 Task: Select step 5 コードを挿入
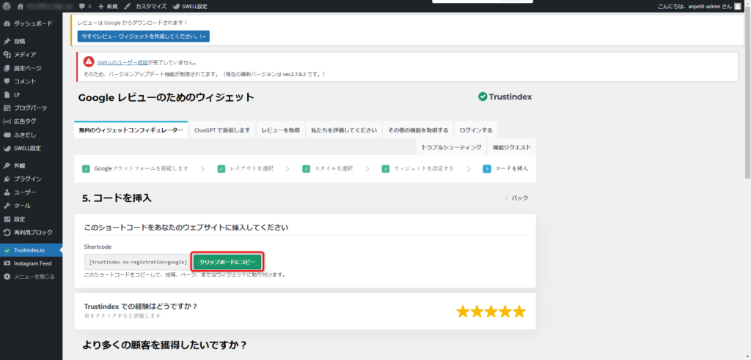pos(505,169)
